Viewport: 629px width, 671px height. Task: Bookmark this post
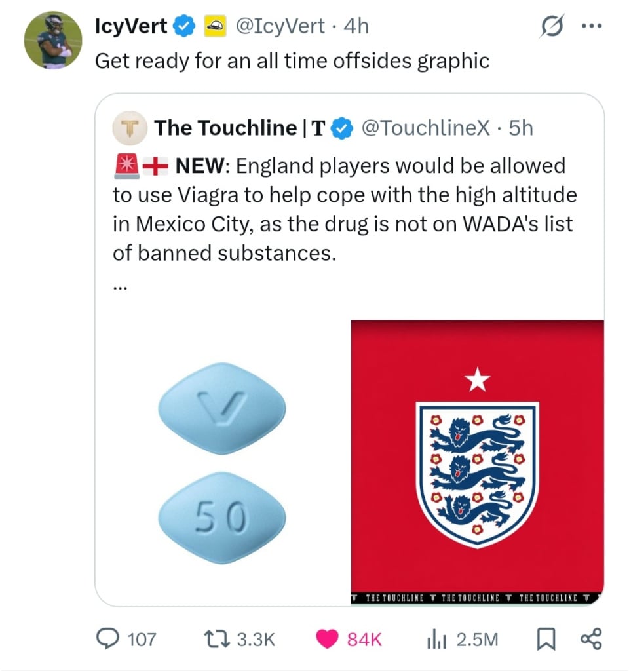[546, 639]
